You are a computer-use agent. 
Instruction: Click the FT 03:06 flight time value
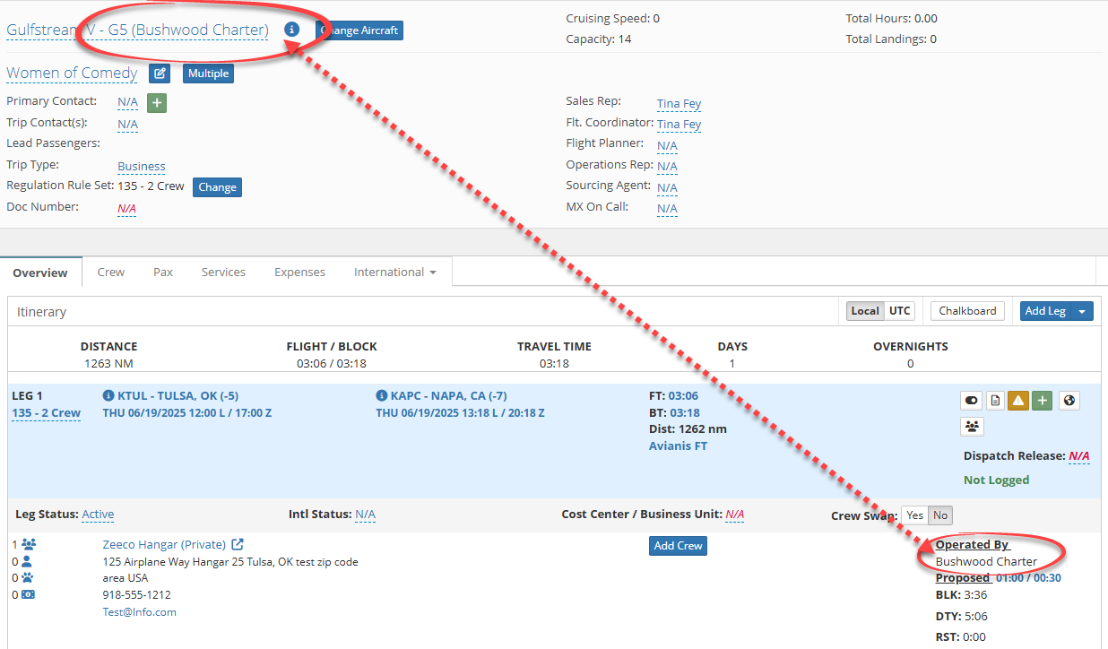(683, 395)
